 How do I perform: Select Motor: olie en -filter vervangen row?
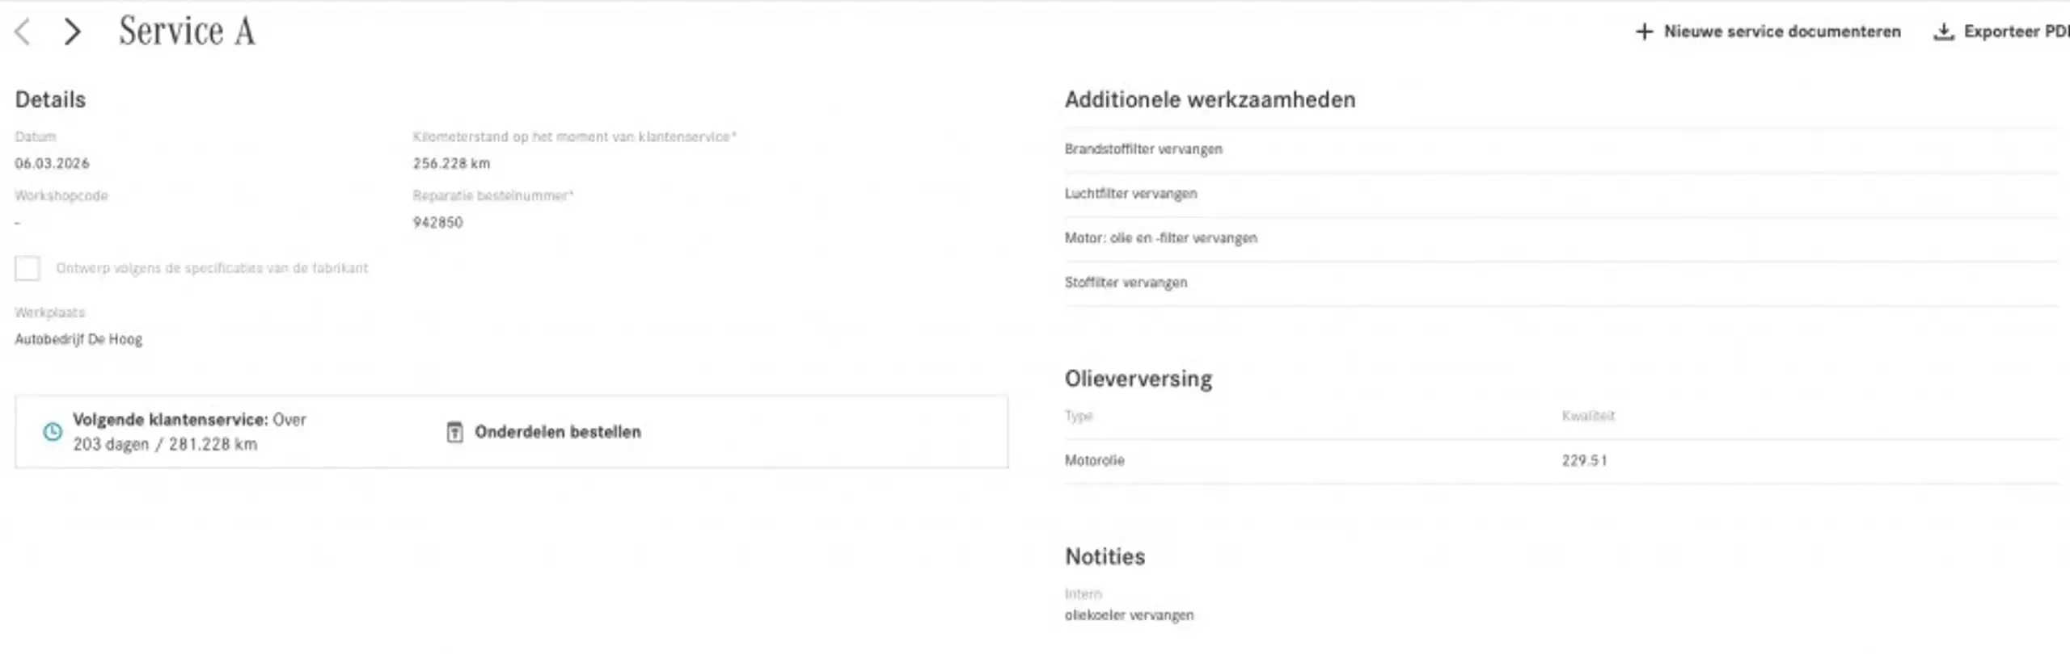pos(1561,238)
